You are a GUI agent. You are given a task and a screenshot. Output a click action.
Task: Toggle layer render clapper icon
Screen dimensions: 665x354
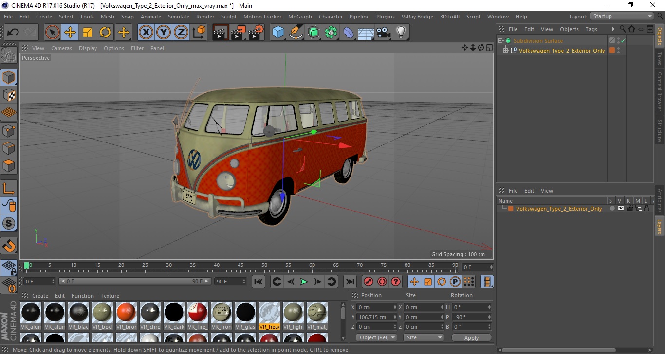pyautogui.click(x=629, y=208)
